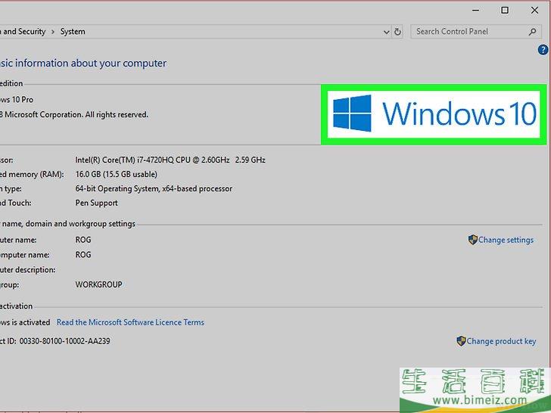Open the breadcrumb chevron before System
The width and height of the screenshot is (551, 413).
point(53,32)
